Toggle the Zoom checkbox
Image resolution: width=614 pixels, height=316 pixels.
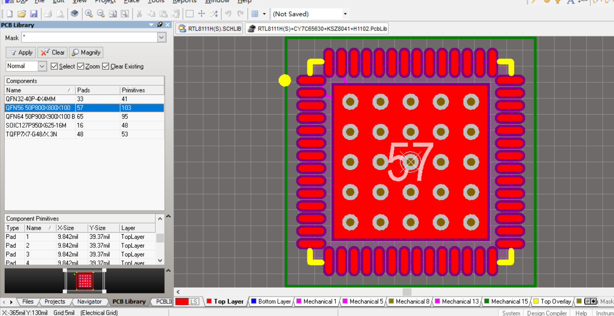81,66
